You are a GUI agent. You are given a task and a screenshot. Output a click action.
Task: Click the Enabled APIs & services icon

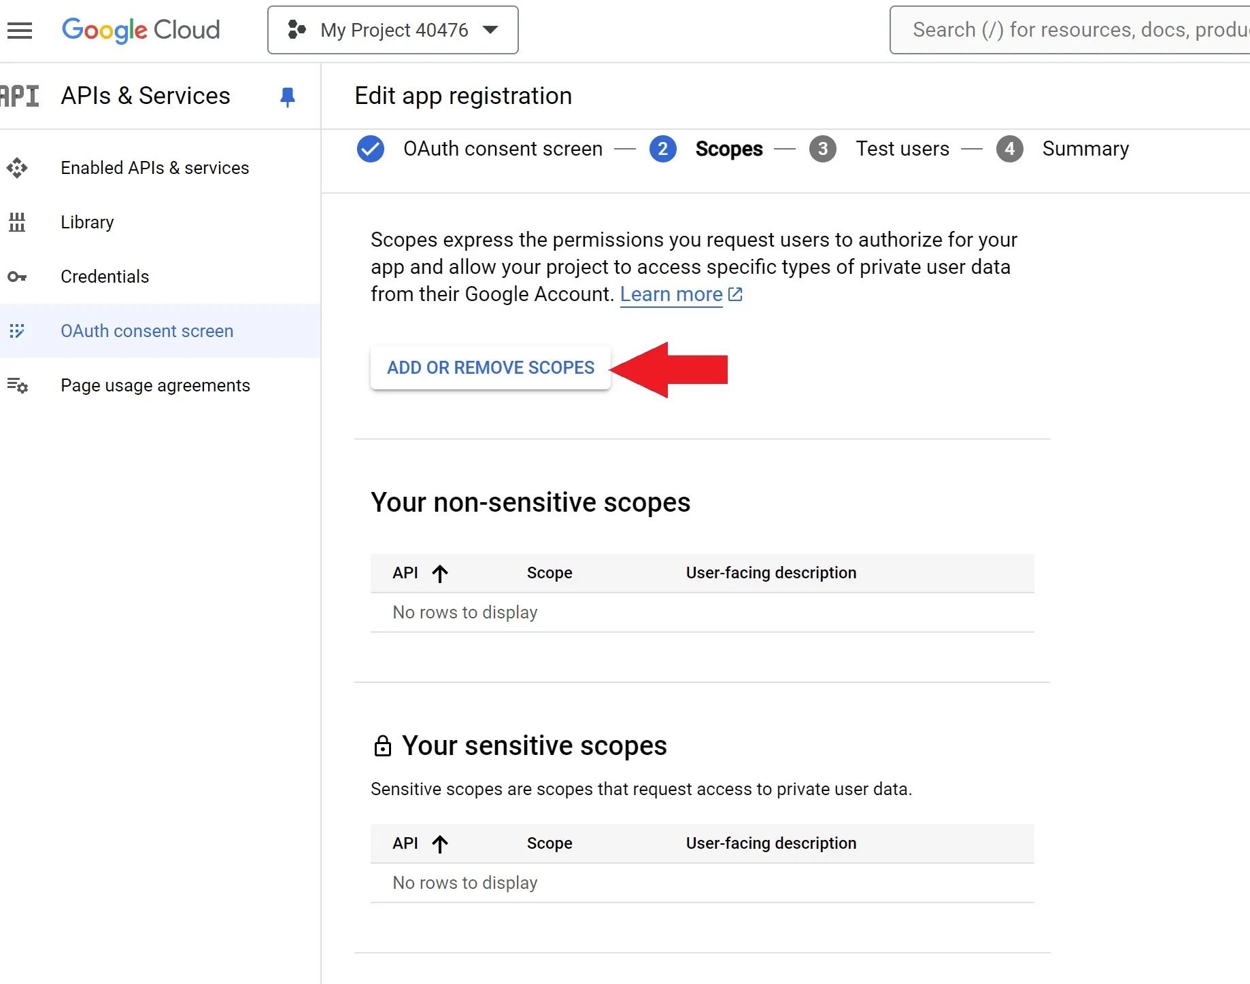tap(17, 168)
